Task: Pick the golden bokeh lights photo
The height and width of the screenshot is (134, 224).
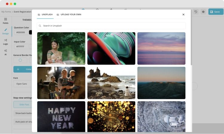Action: (x=111, y=116)
